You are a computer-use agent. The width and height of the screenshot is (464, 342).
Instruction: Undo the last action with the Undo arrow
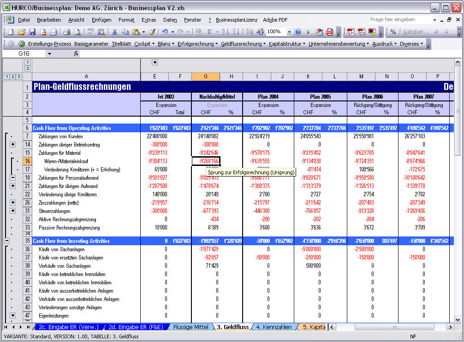coord(165,32)
